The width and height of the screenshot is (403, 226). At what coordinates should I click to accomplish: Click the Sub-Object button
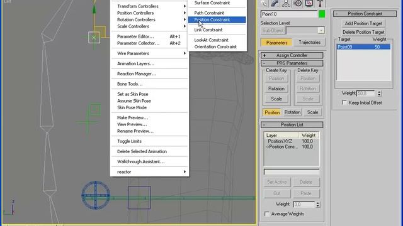(x=273, y=31)
